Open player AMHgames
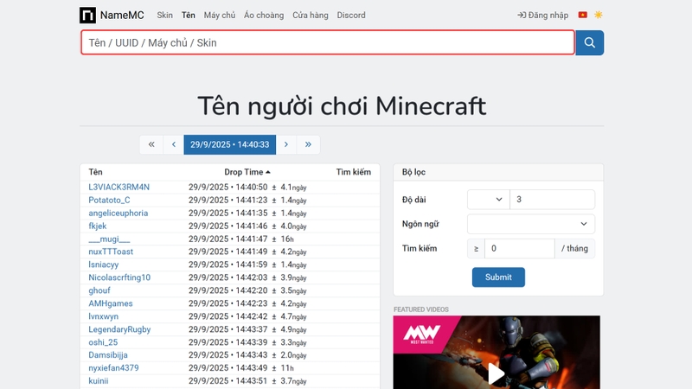 (x=111, y=303)
